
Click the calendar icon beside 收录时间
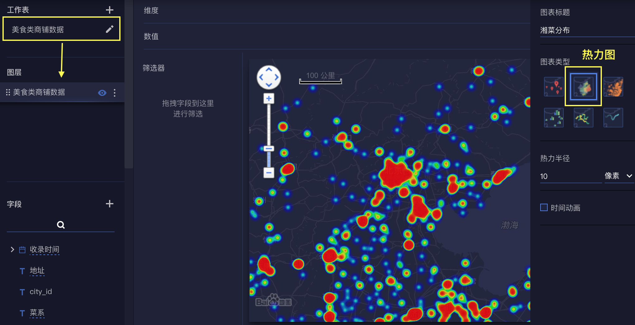tap(22, 250)
